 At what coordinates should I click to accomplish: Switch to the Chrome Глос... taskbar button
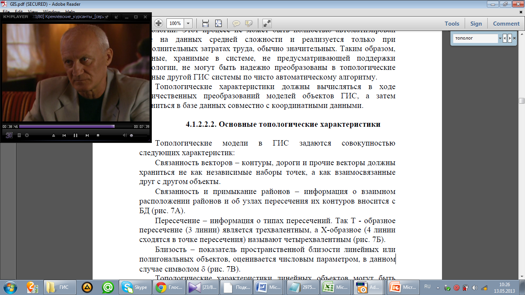(x=169, y=287)
